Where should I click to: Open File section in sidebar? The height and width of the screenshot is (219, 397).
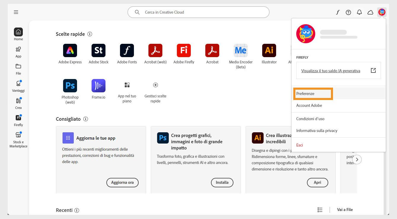(18, 69)
